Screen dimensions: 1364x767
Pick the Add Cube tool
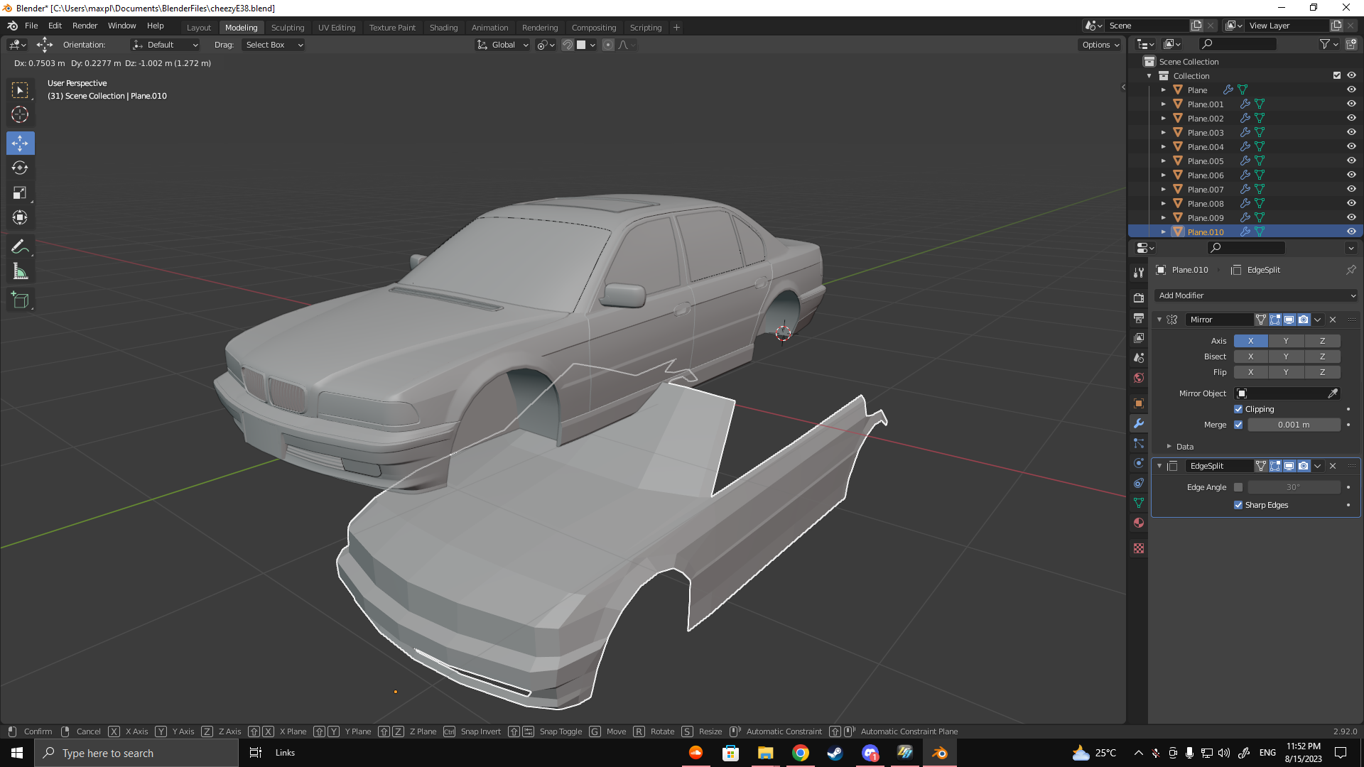20,300
